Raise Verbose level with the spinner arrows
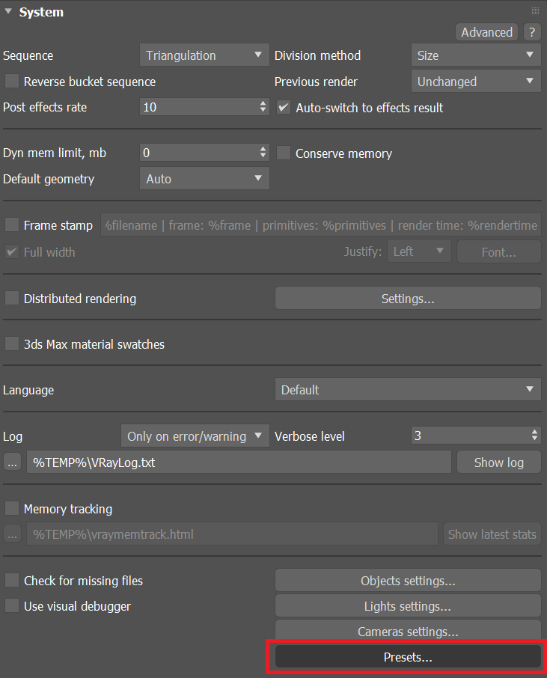The image size is (547, 678). coord(536,432)
